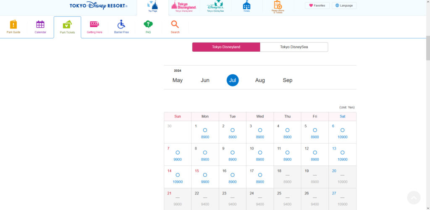The image size is (430, 210).
Task: Select the July 6 availability circle
Action: click(343, 130)
